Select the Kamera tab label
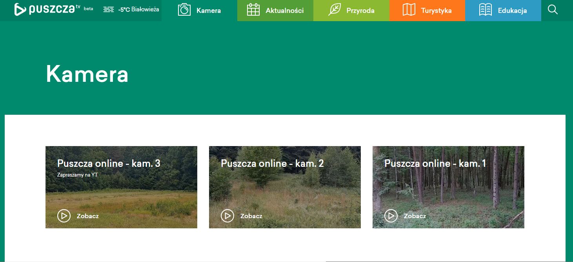Image resolution: width=573 pixels, height=262 pixels. click(209, 11)
